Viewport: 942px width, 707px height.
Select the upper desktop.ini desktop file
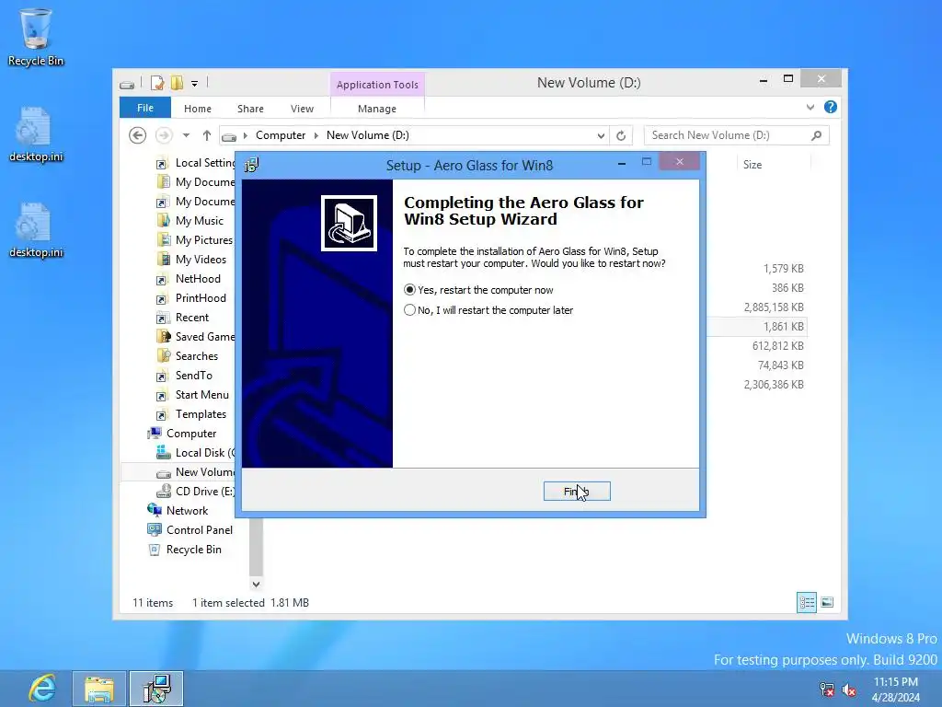pos(36,134)
